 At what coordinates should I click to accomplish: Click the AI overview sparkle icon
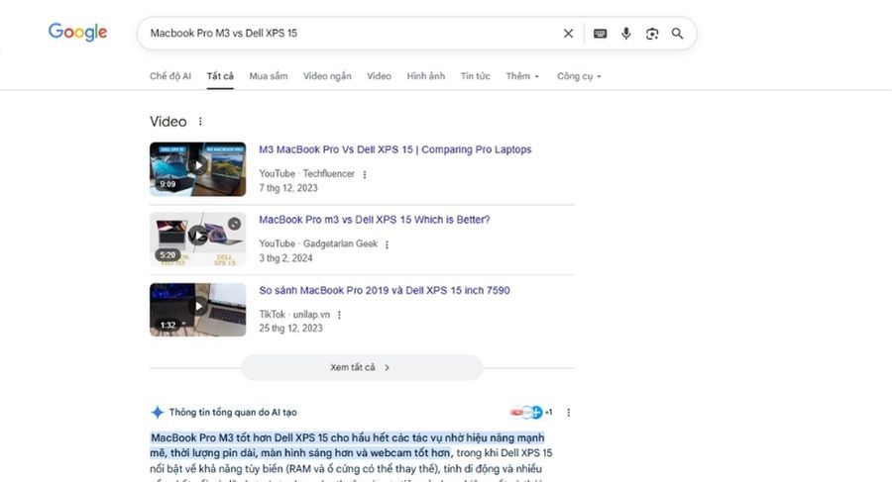point(157,412)
